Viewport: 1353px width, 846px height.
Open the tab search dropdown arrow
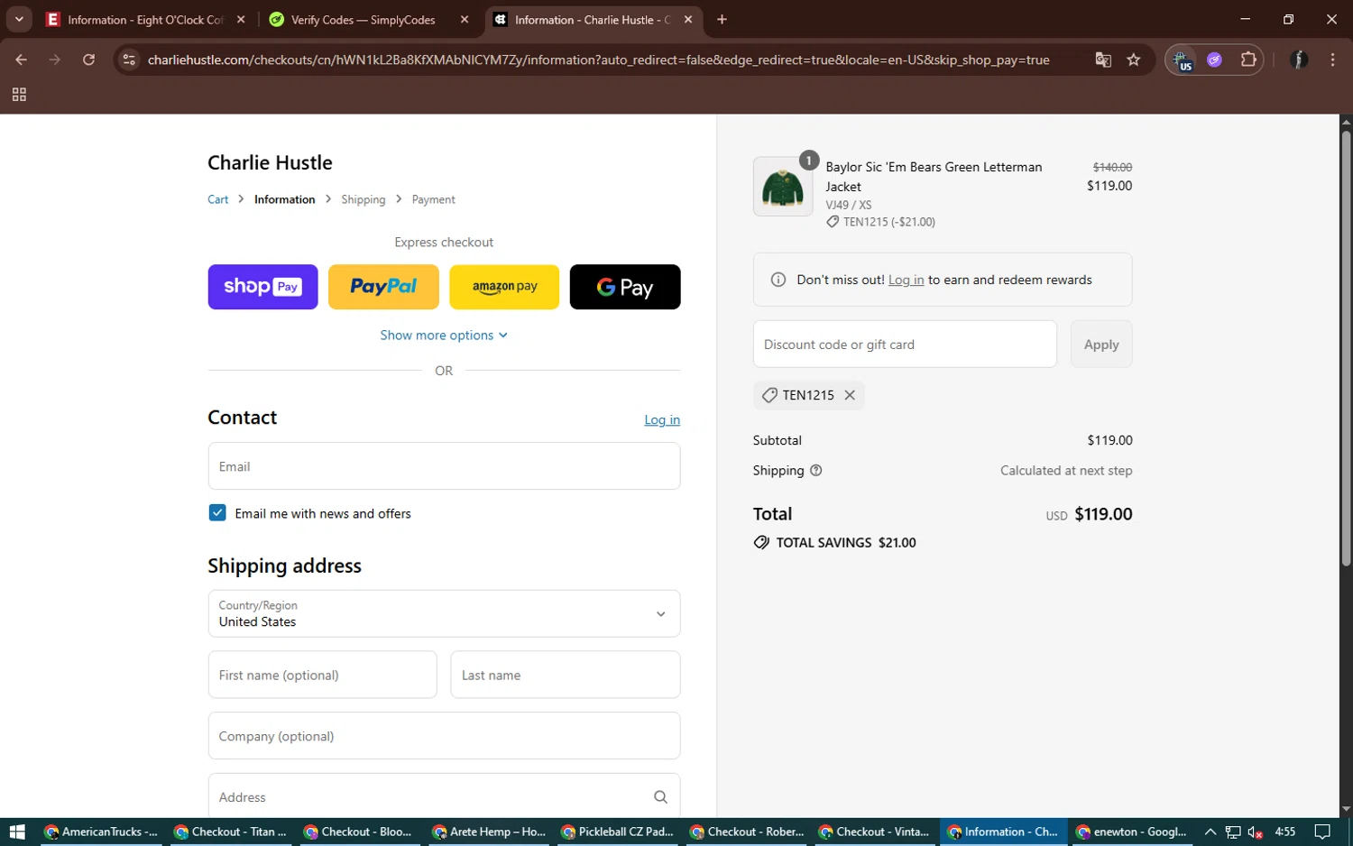pyautogui.click(x=19, y=19)
